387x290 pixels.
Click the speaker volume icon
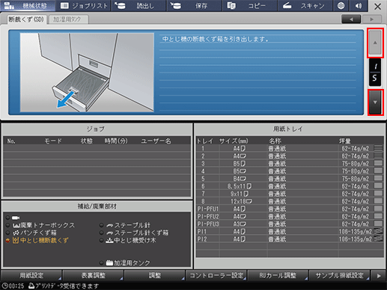pos(359,6)
